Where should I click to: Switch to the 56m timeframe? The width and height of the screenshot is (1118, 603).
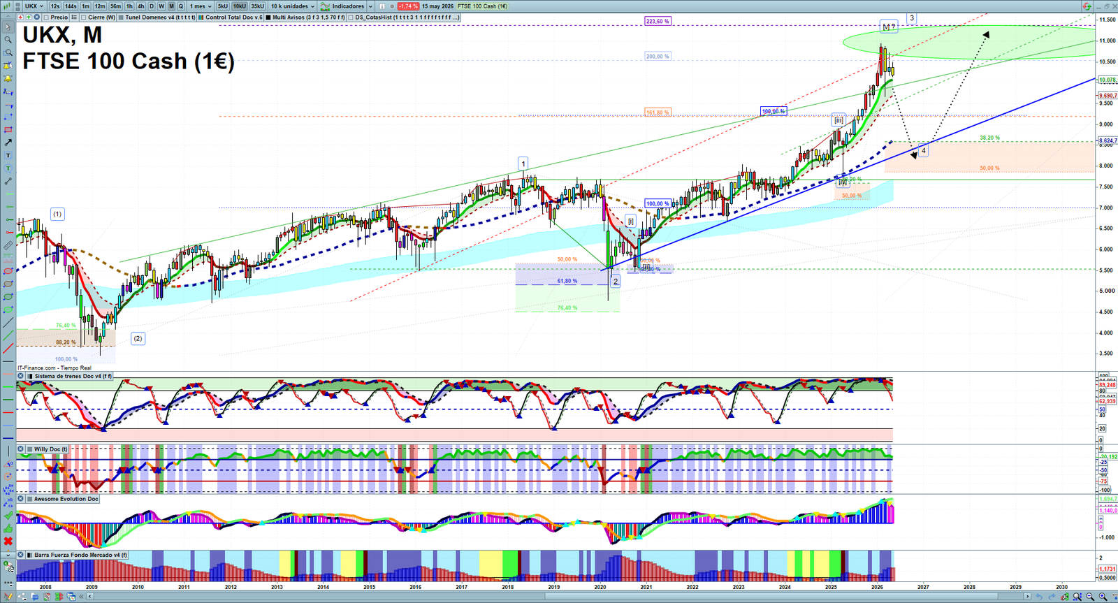115,6
